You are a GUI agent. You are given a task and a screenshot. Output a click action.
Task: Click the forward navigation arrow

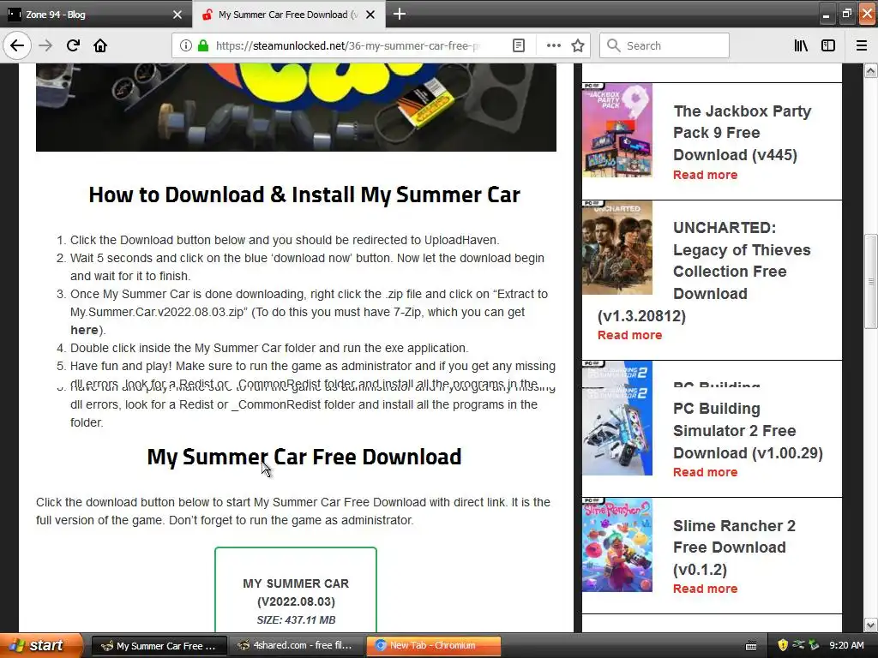point(45,45)
